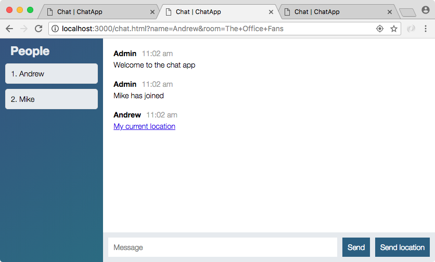Select user 2. Mike in People list
Screen dimensions: 435x262
(x=52, y=99)
